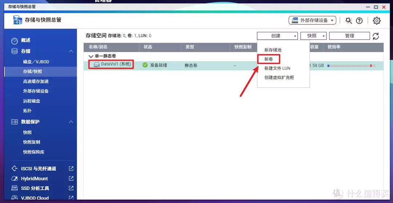Maximize the 存储与快照总管 window
This screenshot has width=393, height=203.
point(376,7)
